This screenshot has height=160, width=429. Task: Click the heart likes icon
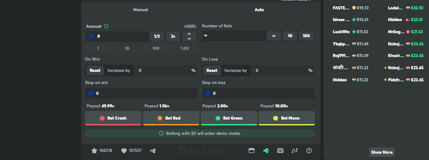(x=124, y=151)
